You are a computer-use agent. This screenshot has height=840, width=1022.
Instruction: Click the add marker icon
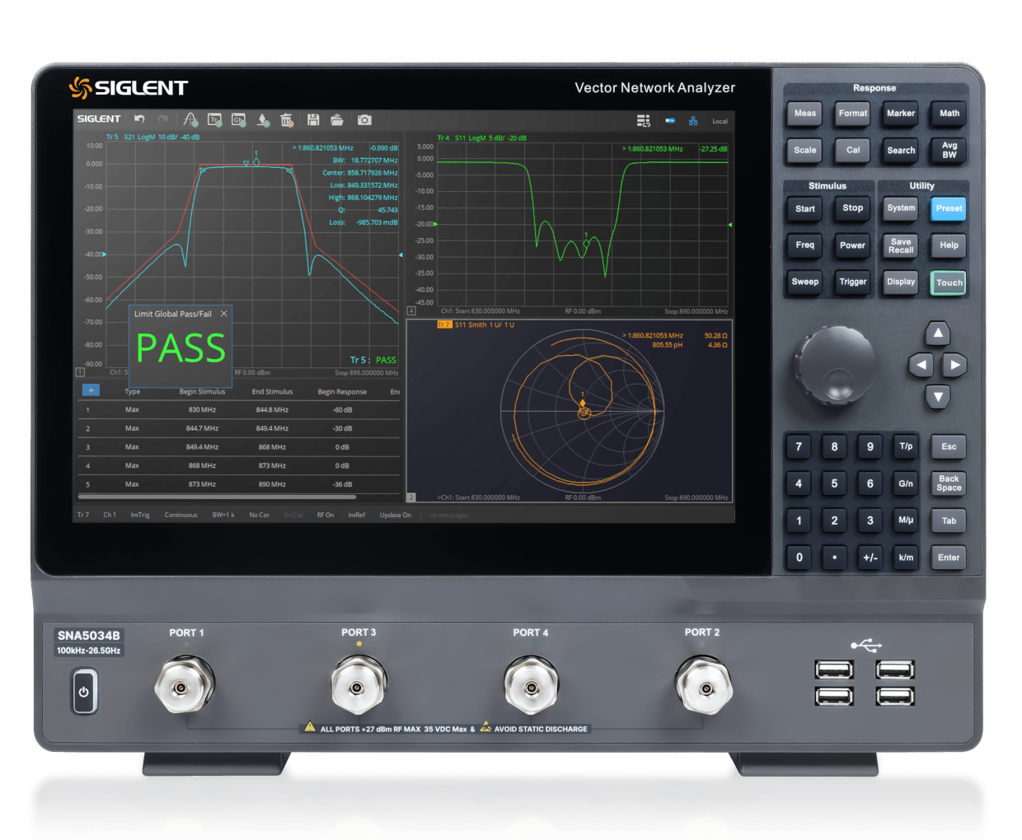263,120
